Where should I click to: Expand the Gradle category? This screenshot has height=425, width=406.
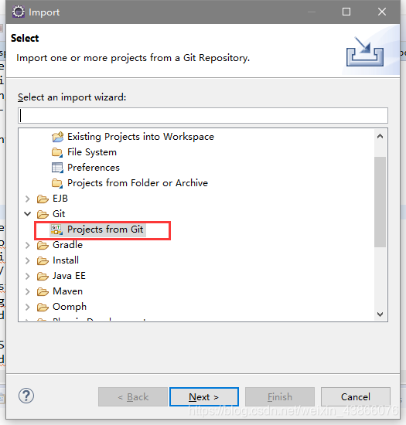(27, 245)
